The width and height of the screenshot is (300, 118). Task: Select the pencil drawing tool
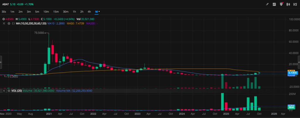[267, 4]
